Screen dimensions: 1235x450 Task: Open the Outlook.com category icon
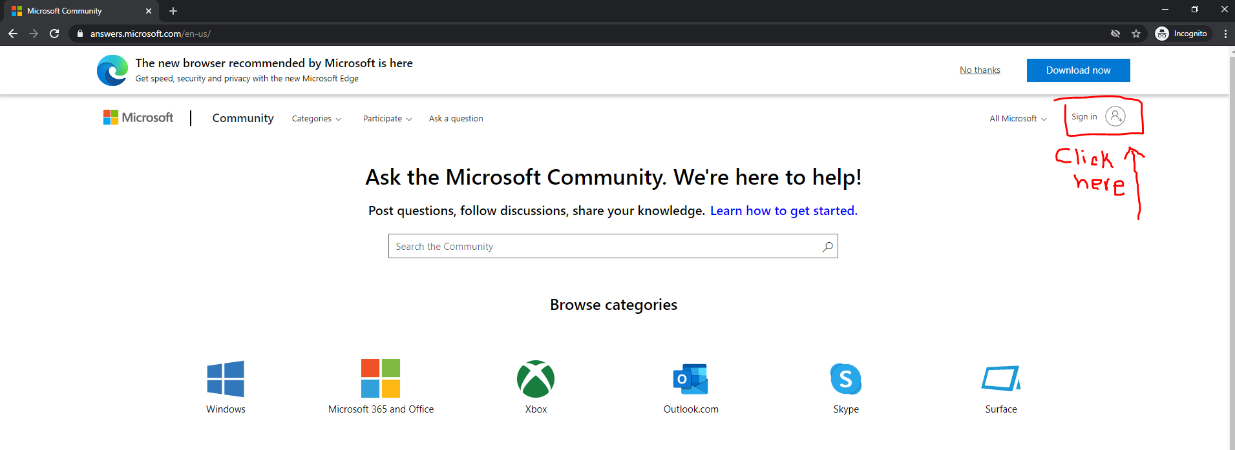coord(690,379)
